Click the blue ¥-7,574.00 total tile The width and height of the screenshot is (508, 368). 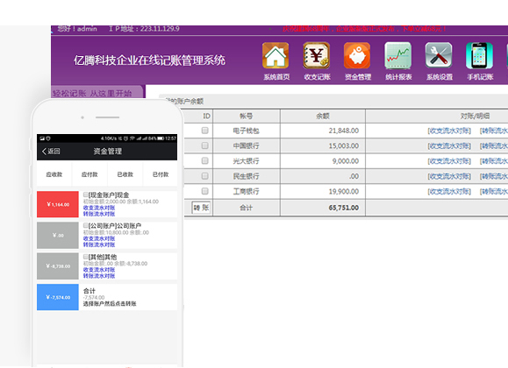click(x=58, y=297)
